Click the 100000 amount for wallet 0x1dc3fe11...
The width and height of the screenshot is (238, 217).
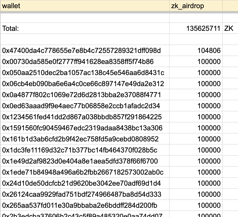196,150
